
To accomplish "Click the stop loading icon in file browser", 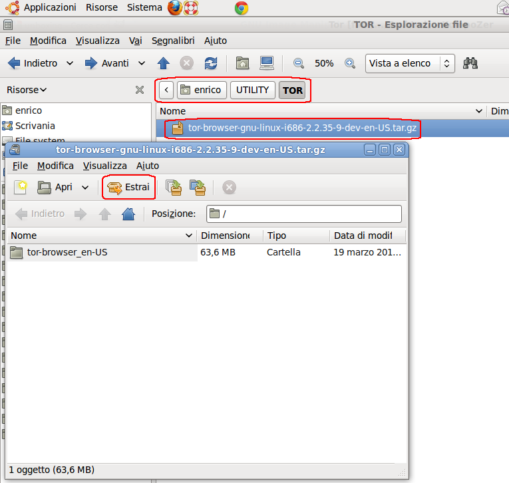I will [x=187, y=63].
